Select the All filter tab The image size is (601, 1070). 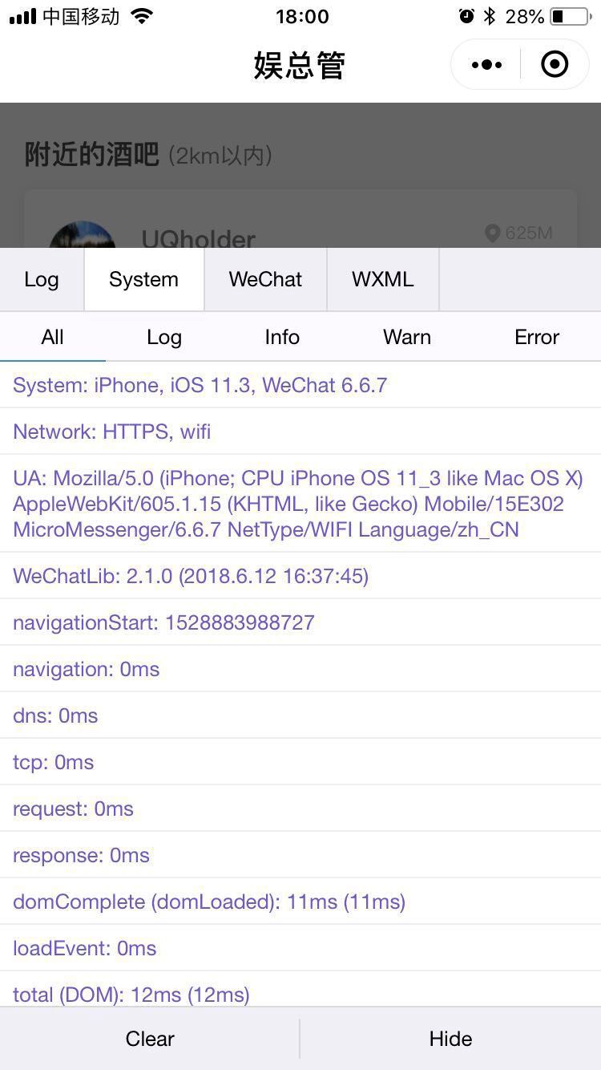52,337
